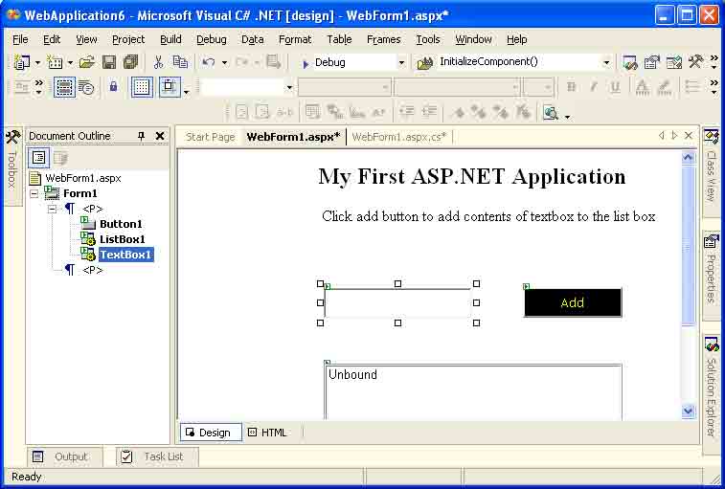Screen dimensions: 725x489
Task: Open the New Project dropdown arrow
Action: (37, 63)
